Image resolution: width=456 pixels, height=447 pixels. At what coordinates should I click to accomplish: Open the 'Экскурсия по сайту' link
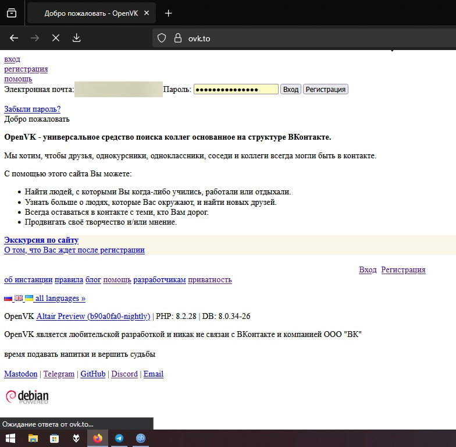pyautogui.click(x=41, y=240)
